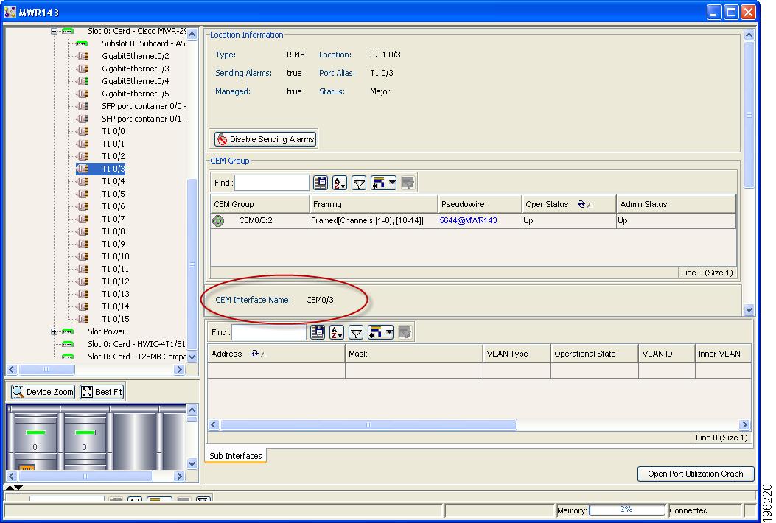The image size is (776, 523).
Task: Click the MWR143 window title bar icon
Action: tap(10, 11)
